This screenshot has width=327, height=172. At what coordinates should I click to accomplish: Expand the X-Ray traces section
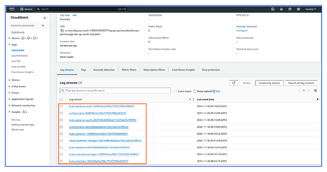coord(10,86)
